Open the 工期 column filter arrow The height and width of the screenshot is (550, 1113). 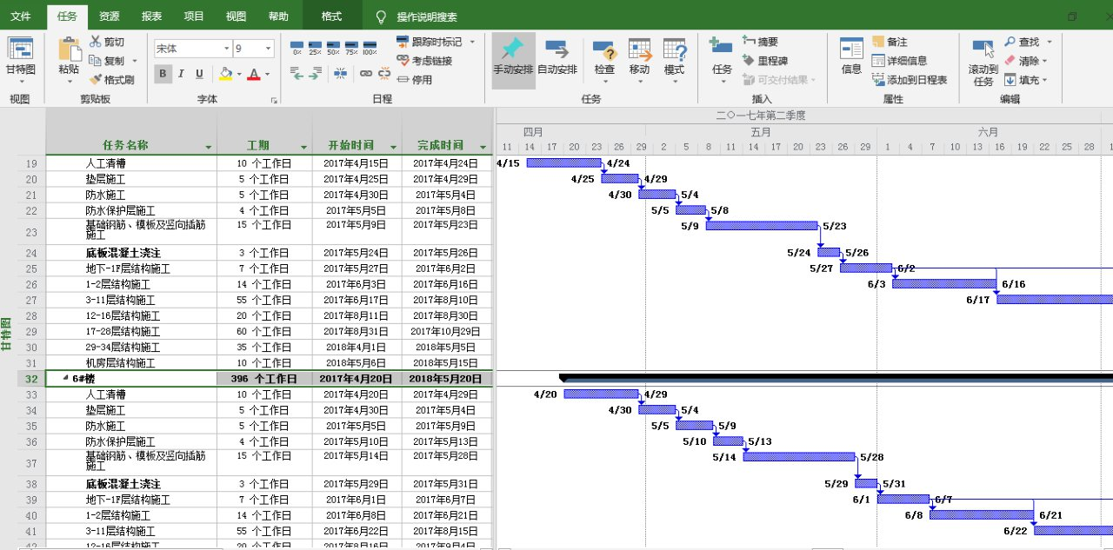(303, 146)
